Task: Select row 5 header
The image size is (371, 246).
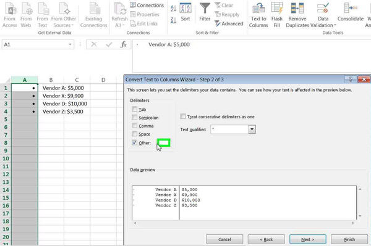Action: point(6,120)
